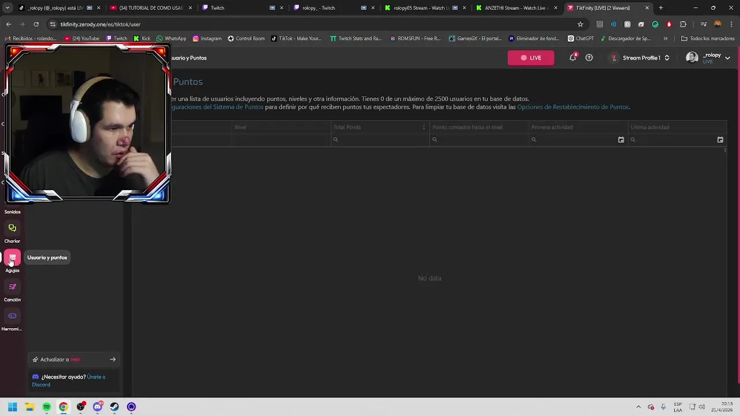Click the _rolopy profile avatar
740x416 pixels.
click(x=692, y=58)
